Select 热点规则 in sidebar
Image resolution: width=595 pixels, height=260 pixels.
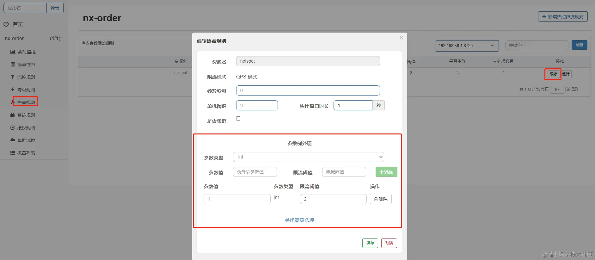(x=26, y=102)
